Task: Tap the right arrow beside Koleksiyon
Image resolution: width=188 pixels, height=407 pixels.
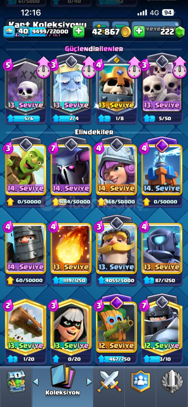Action: (x=90, y=381)
